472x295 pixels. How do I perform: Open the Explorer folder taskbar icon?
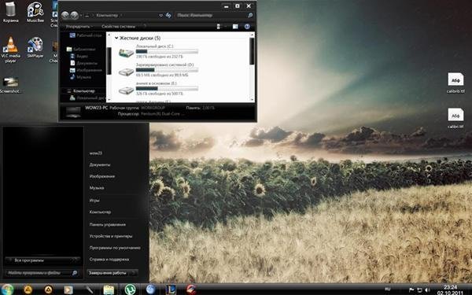pos(109,289)
